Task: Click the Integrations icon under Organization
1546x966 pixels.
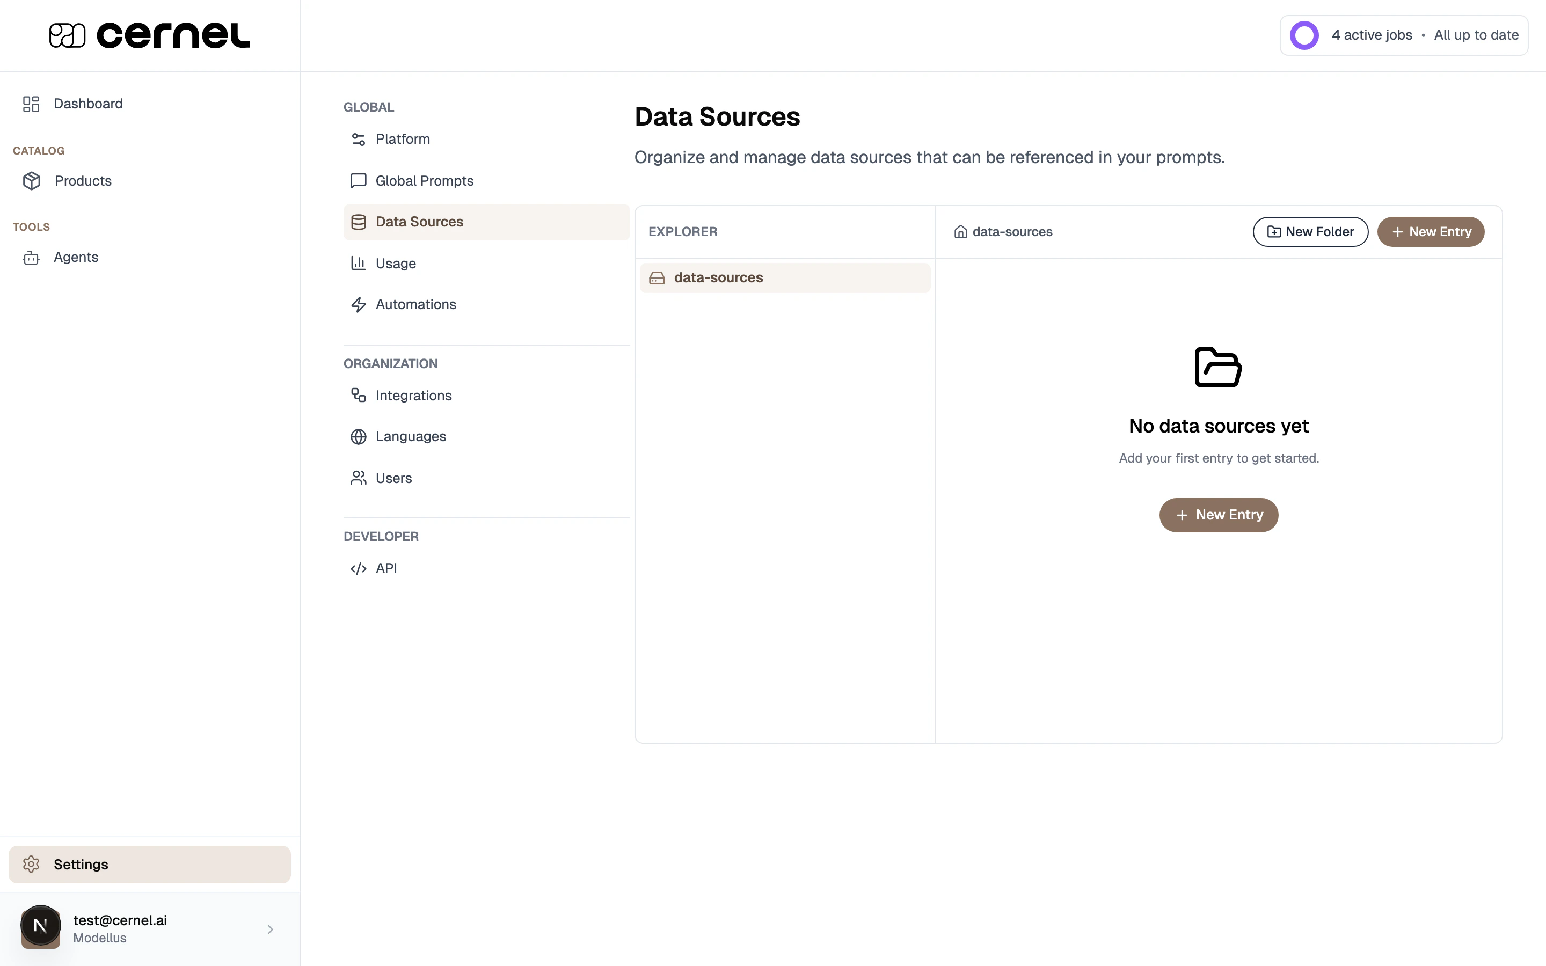Action: click(x=359, y=395)
